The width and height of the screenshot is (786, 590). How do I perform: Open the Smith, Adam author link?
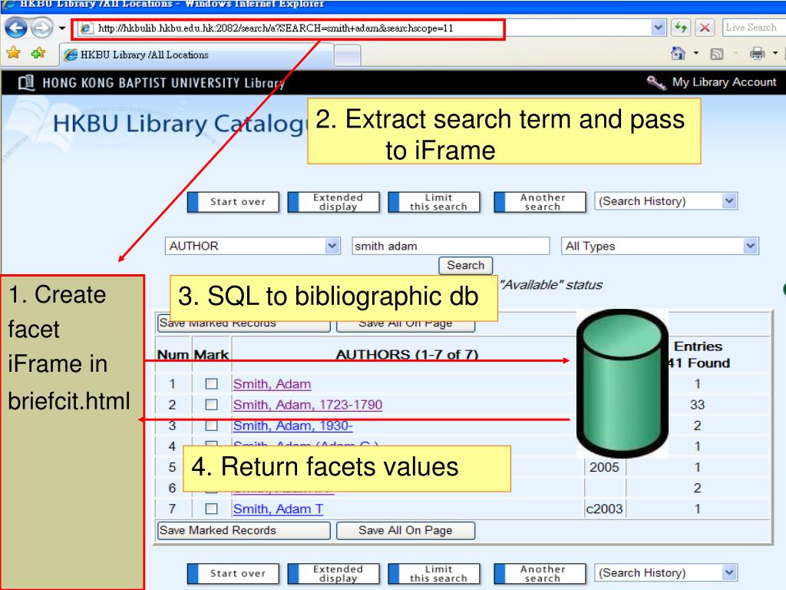coord(272,384)
